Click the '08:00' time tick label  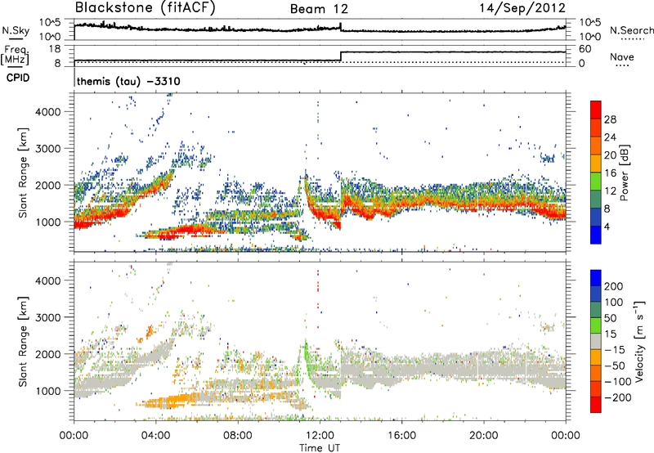[238, 436]
